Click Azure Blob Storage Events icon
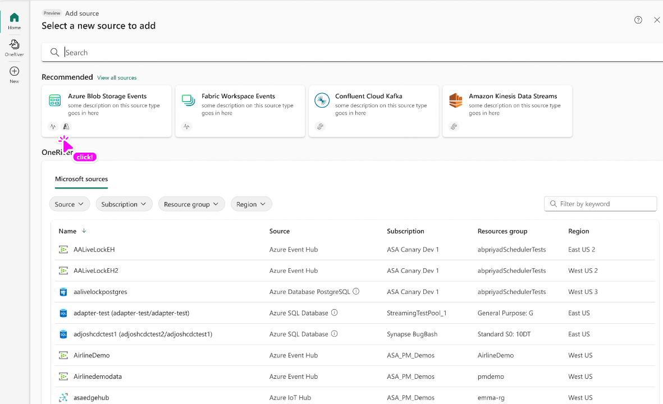 (55, 100)
